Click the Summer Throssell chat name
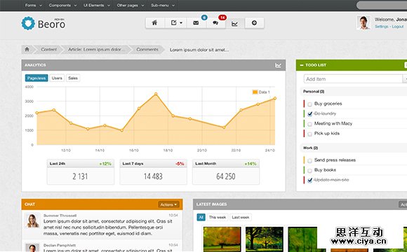407x252 pixels. (60, 216)
